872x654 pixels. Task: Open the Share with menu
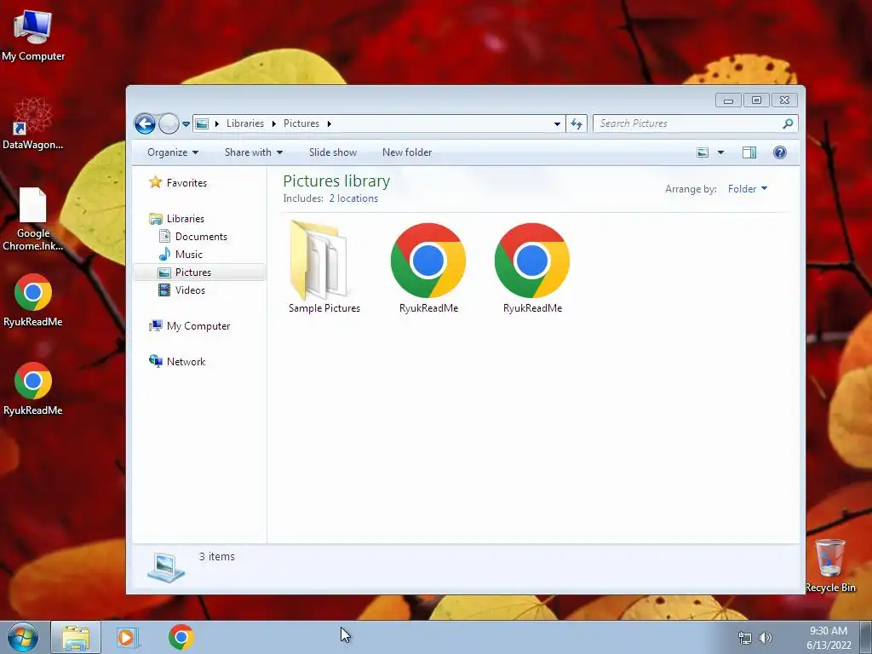pyautogui.click(x=254, y=152)
